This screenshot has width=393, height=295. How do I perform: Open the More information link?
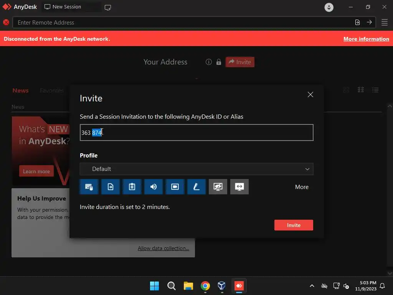[366, 39]
